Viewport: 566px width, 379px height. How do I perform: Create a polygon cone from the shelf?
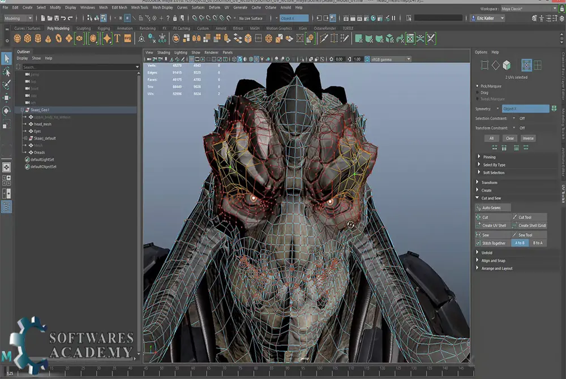click(48, 38)
